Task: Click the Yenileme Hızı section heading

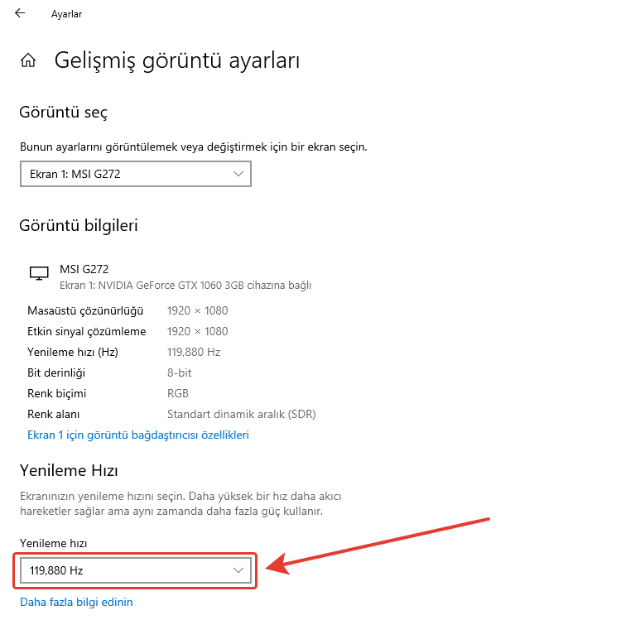Action: tap(69, 471)
